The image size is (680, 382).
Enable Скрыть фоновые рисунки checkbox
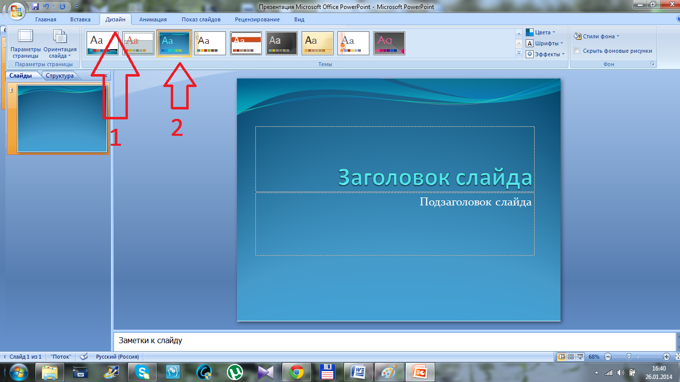coord(576,51)
